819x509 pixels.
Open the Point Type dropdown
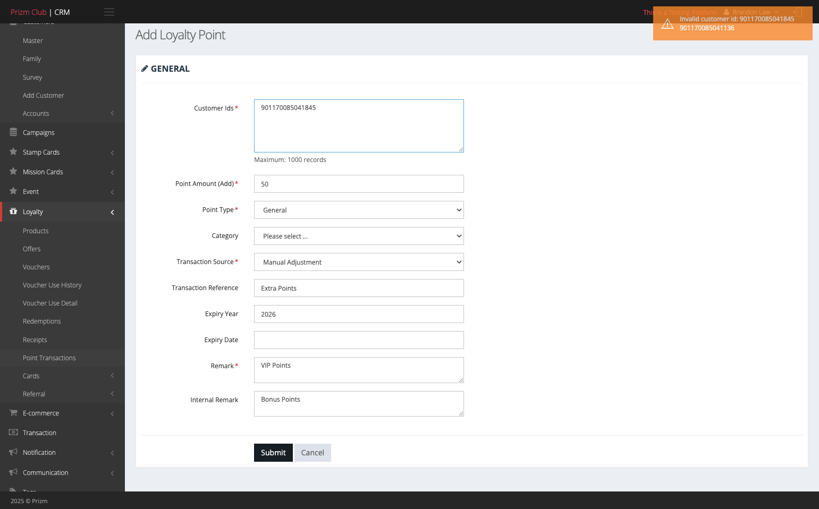pos(359,210)
